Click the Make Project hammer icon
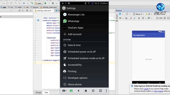The image size is (170, 95). pos(32,3)
